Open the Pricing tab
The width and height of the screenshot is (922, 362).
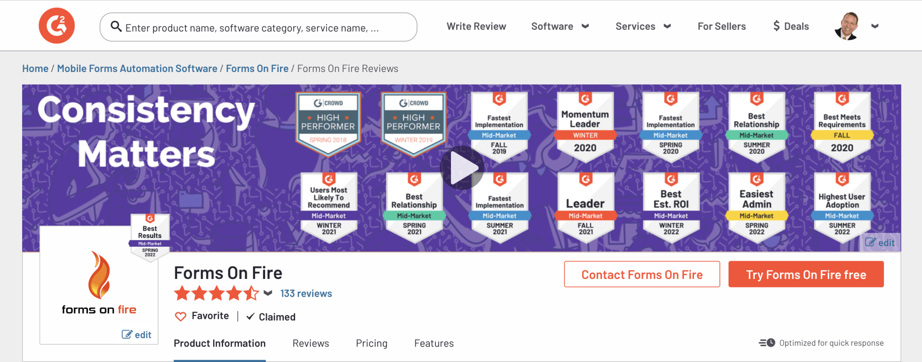pyautogui.click(x=372, y=343)
